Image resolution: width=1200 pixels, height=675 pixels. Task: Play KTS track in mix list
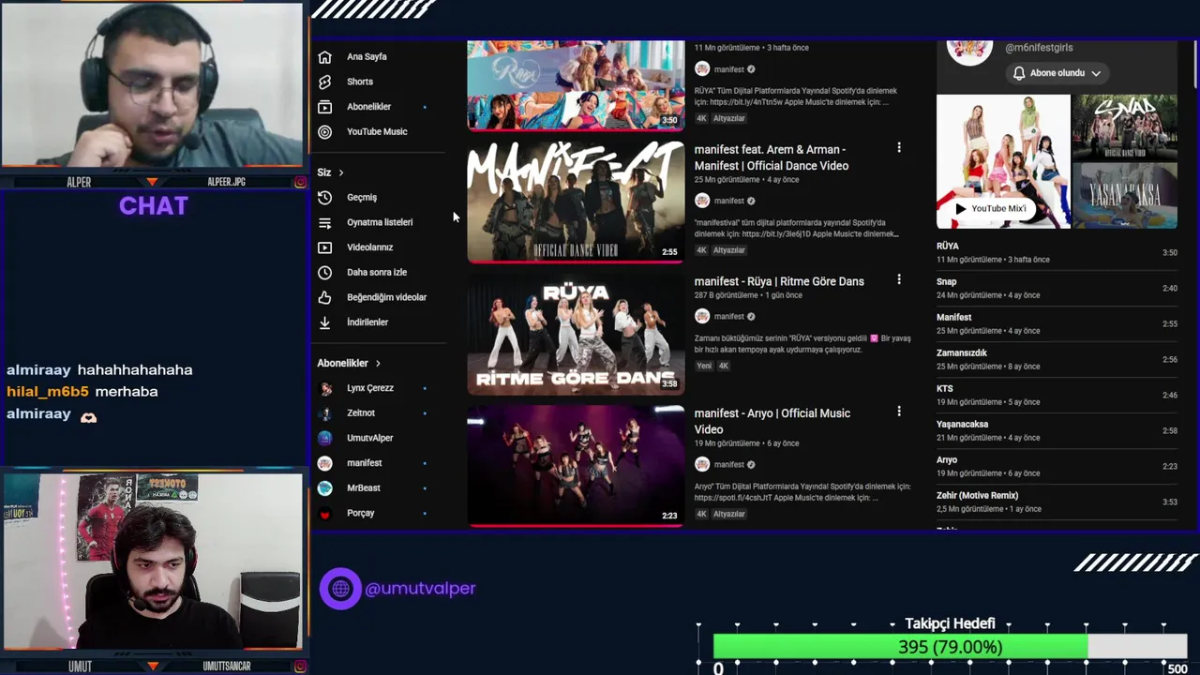1057,395
